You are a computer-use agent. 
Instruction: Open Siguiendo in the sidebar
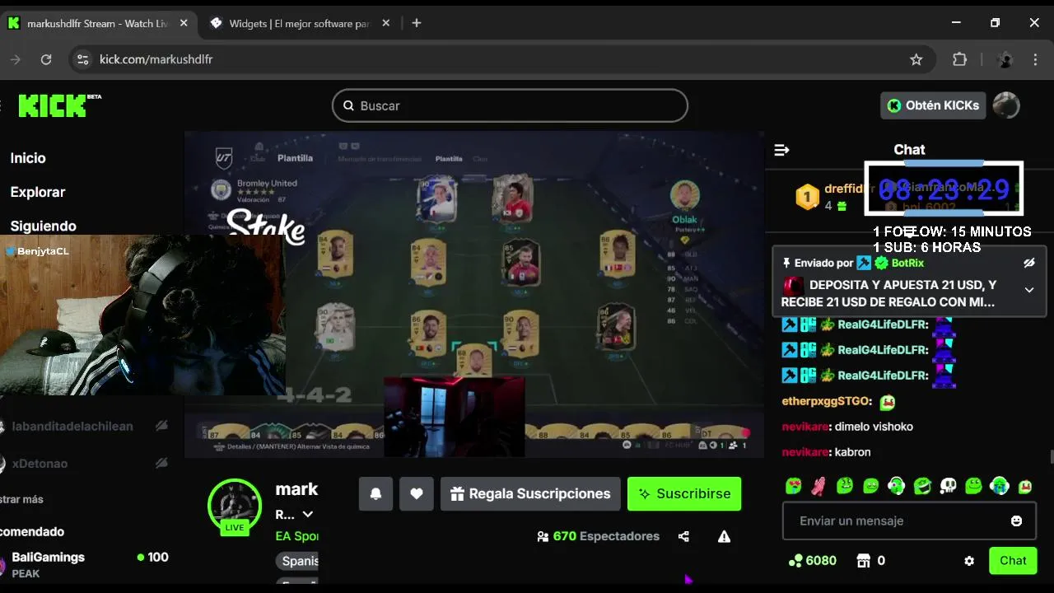44,226
